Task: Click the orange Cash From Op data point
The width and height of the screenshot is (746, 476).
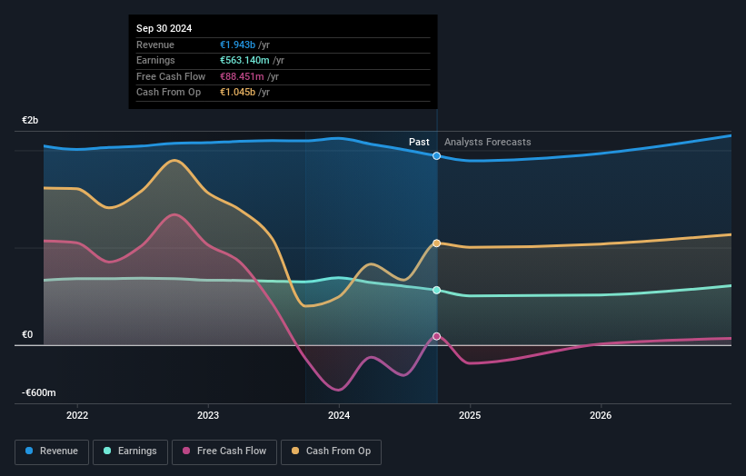Action: tap(436, 243)
